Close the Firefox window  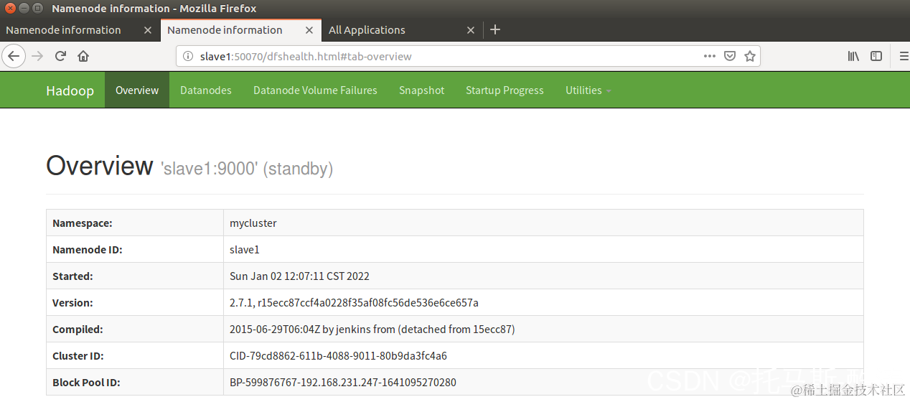tap(9, 9)
